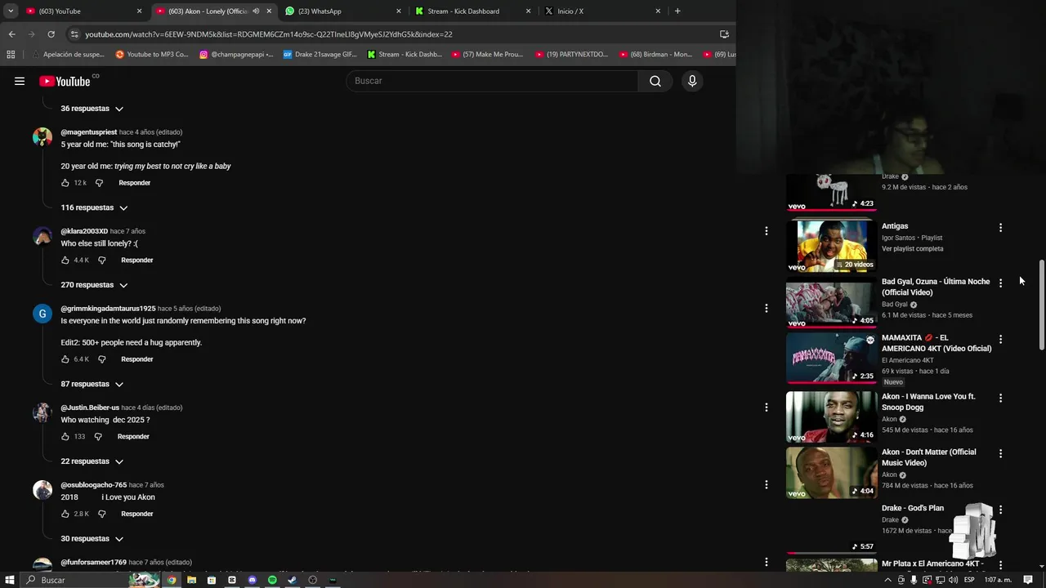The image size is (1046, 588).
Task: Click the search magnifier button
Action: click(x=655, y=81)
